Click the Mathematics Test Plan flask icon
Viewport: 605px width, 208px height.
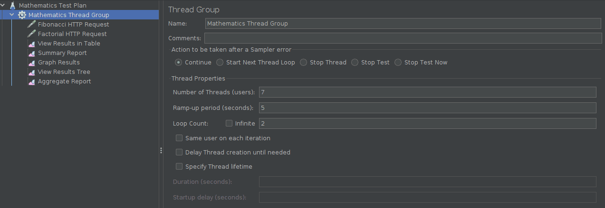(x=13, y=6)
